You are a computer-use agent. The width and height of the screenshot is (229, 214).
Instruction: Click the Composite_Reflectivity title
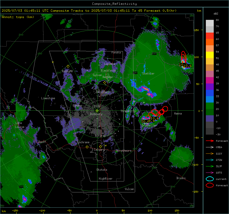[114, 4]
